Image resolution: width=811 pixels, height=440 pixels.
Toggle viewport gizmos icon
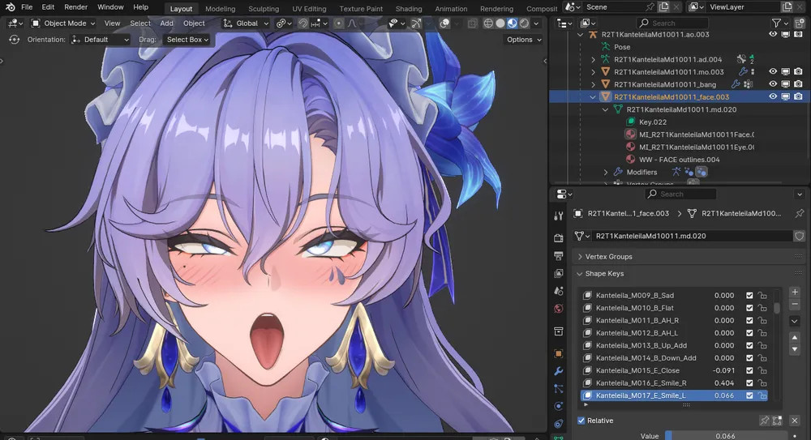pos(416,23)
